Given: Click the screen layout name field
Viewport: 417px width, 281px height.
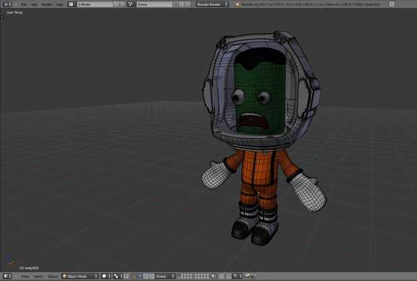Looking at the screenshot, I should pyautogui.click(x=95, y=4).
